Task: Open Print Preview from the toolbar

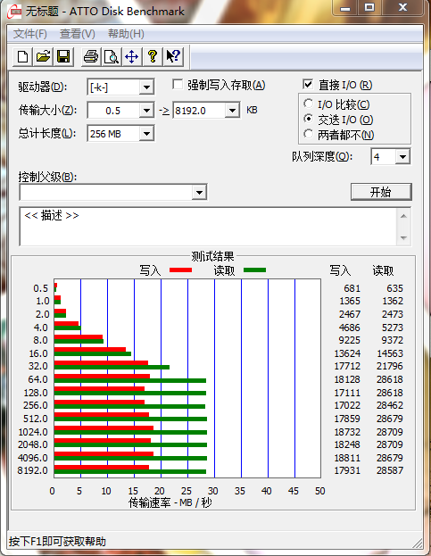Action: pos(112,57)
